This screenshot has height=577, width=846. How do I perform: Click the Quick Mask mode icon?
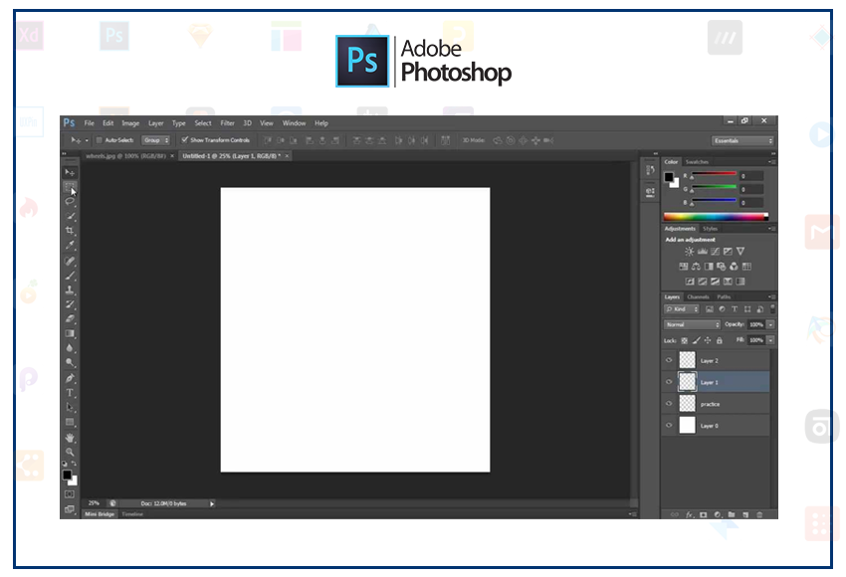pos(70,494)
